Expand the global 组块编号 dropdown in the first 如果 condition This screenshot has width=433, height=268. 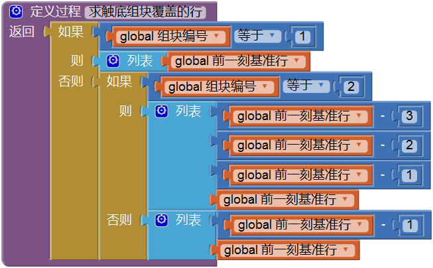pos(223,36)
